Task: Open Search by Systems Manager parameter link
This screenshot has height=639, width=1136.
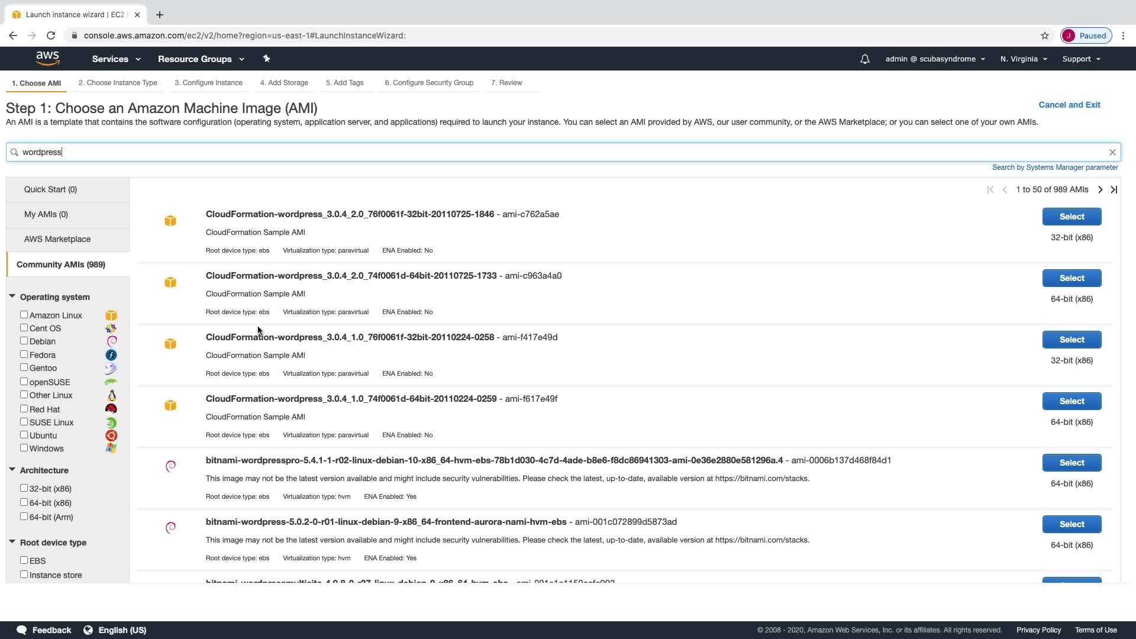Action: point(1054,167)
